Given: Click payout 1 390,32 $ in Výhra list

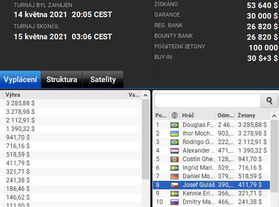Looking at the screenshot, I should (x=20, y=129).
